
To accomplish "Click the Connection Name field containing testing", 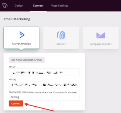I will [x=44, y=97].
